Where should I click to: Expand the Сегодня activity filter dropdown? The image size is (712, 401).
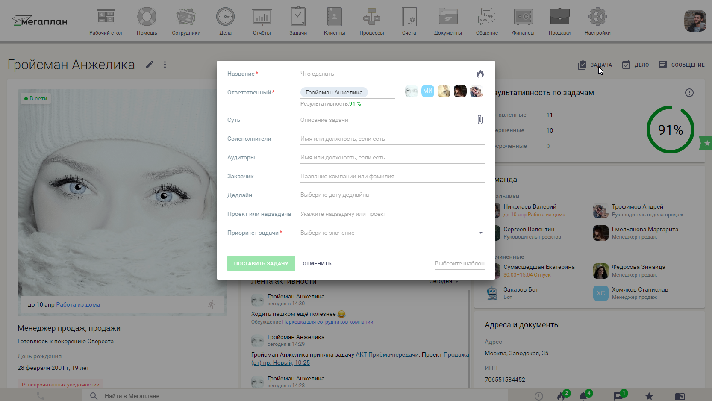(x=444, y=281)
